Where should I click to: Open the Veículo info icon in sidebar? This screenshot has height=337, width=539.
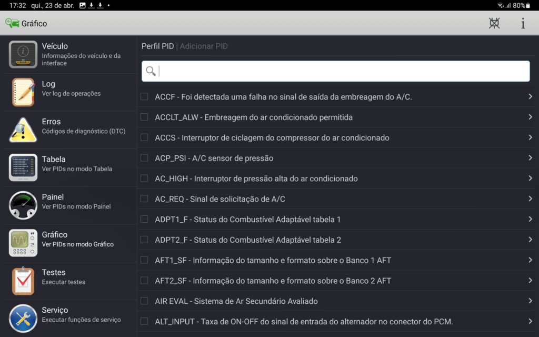tap(23, 54)
